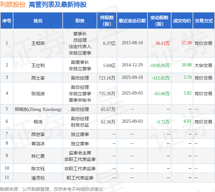Click 杨浩's change date 2025-09-03

tap(132, 121)
